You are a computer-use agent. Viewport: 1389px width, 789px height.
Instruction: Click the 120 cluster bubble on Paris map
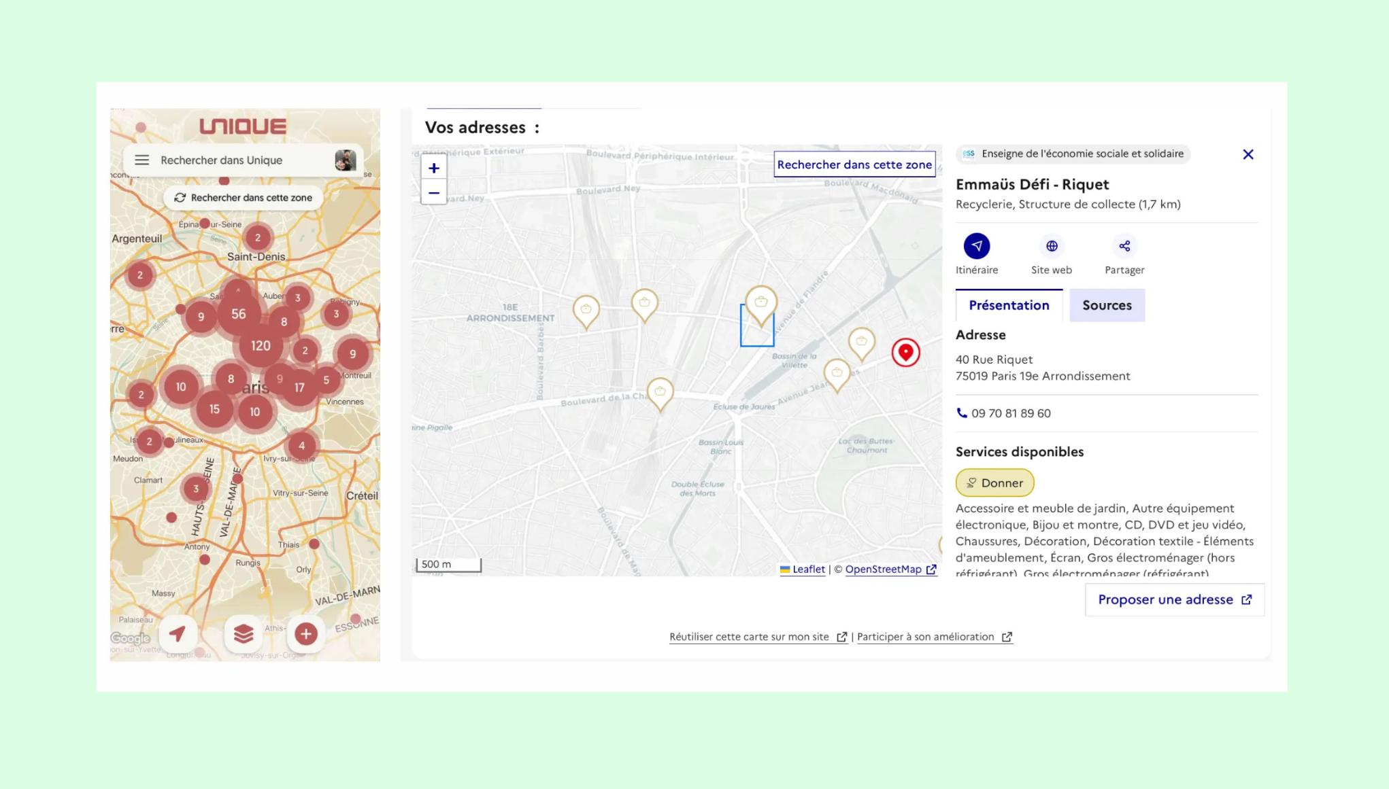pos(261,345)
